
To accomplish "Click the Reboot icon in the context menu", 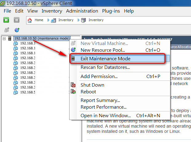I will tap(73, 92).
